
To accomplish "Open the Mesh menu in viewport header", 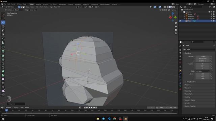I will (x=41, y=7).
